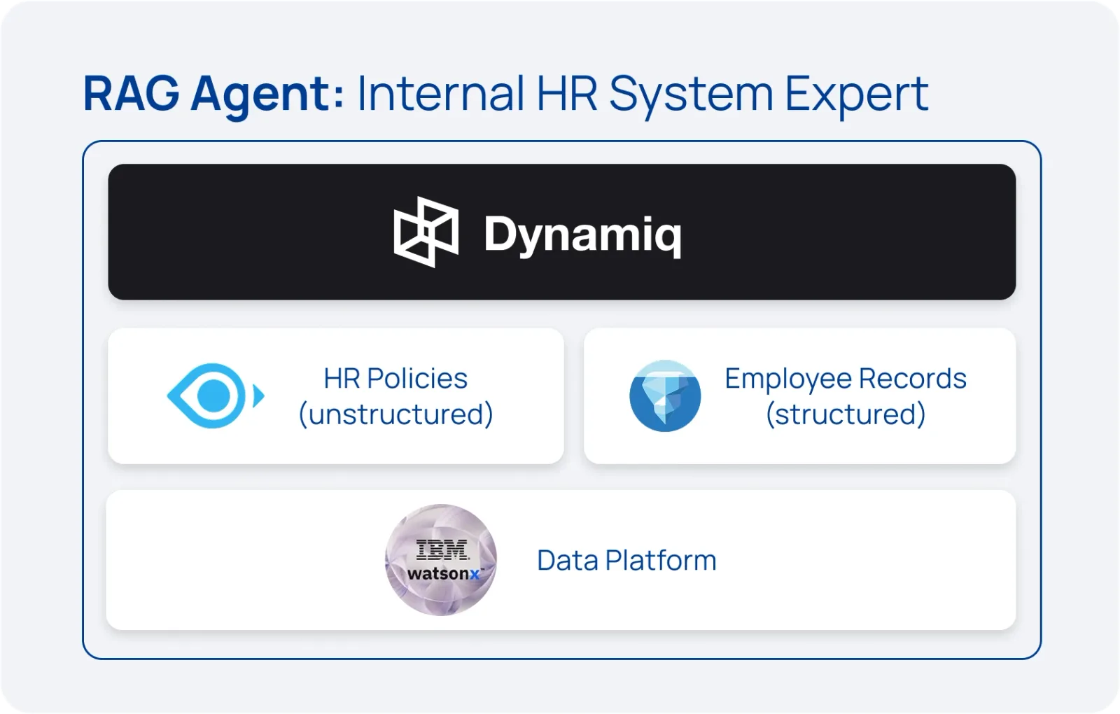Click the IBM watsonx circular logo

(x=441, y=560)
